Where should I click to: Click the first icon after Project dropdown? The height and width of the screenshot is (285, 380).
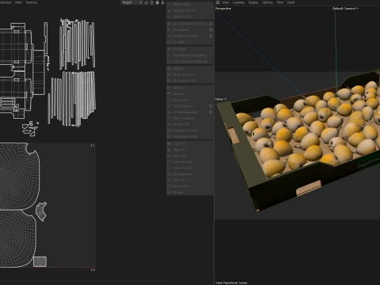(146, 2)
